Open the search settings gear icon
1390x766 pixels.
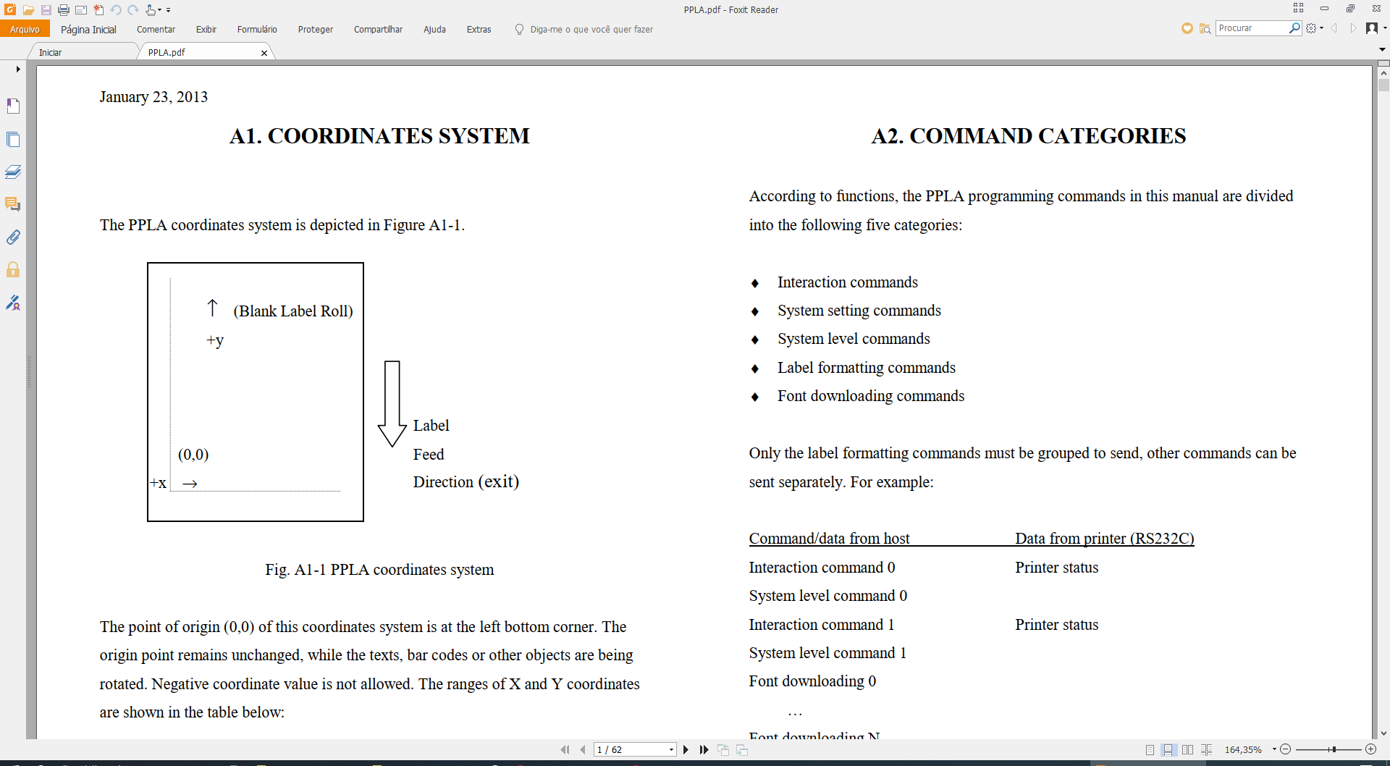pyautogui.click(x=1311, y=28)
